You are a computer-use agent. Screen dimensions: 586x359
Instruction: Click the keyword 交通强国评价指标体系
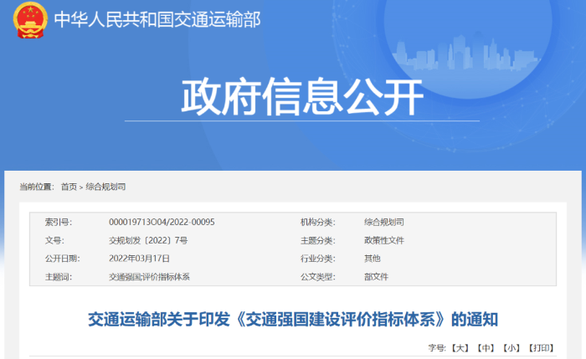click(x=149, y=277)
